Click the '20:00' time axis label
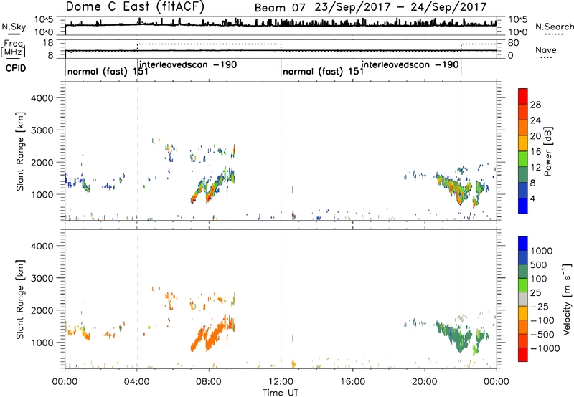The image size is (574, 397). (424, 382)
